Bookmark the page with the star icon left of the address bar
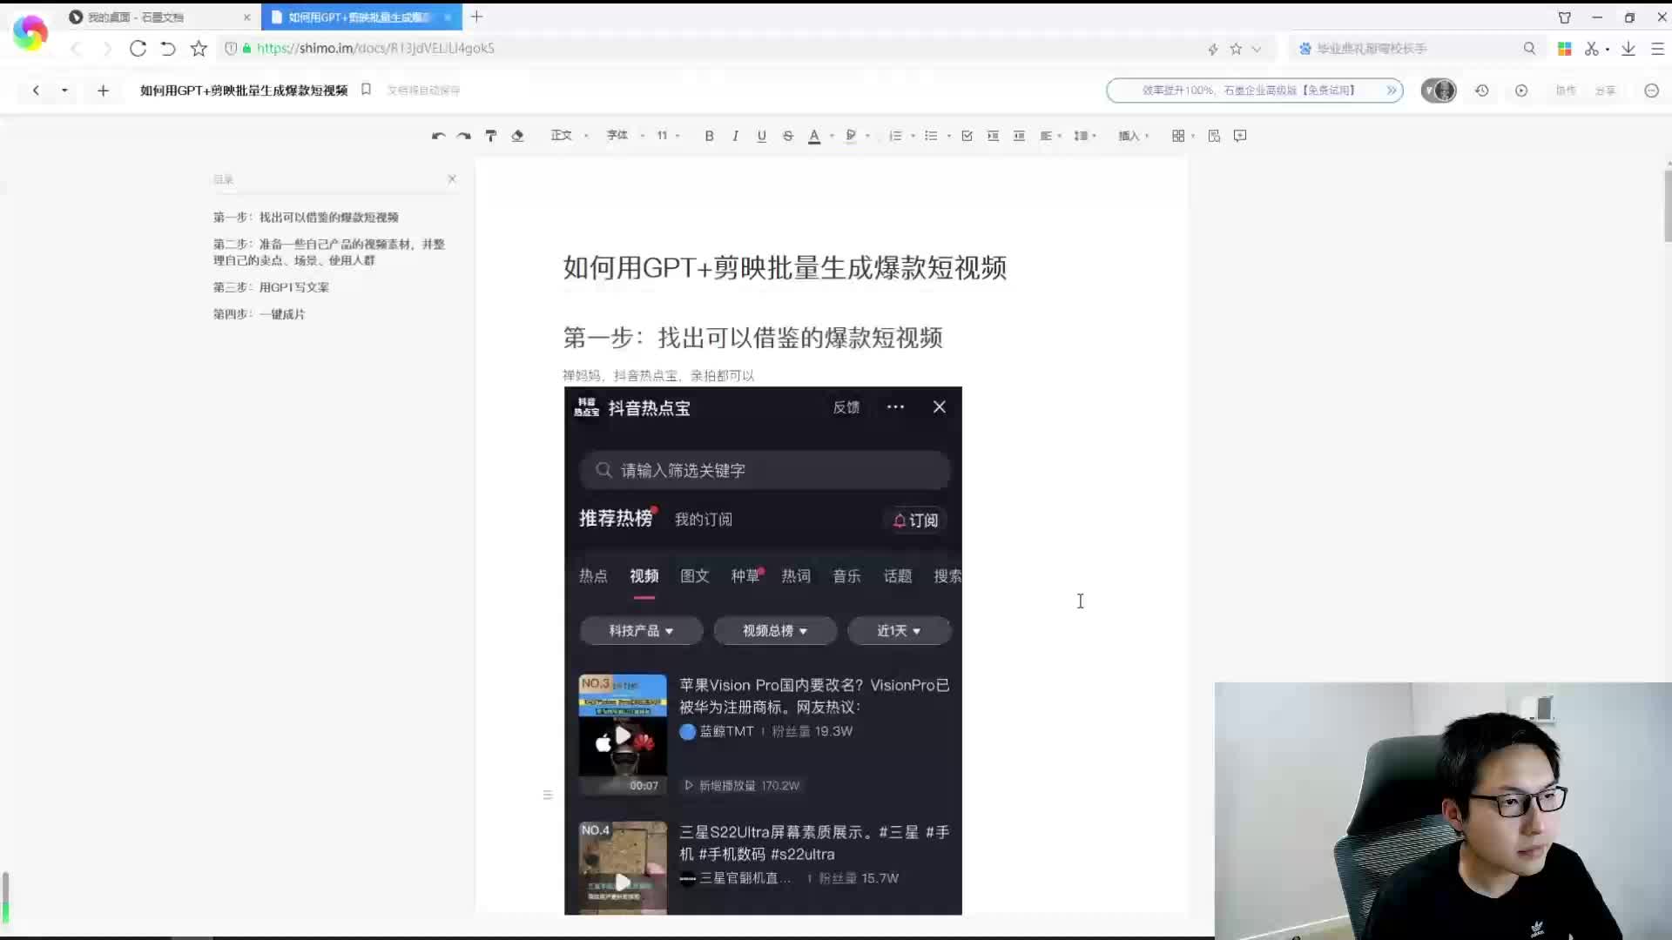 (199, 48)
